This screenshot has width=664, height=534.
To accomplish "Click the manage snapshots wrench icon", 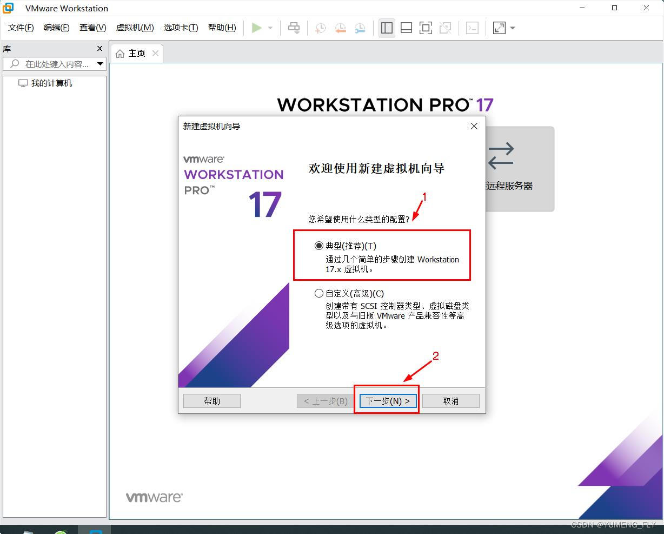I will 360,28.
